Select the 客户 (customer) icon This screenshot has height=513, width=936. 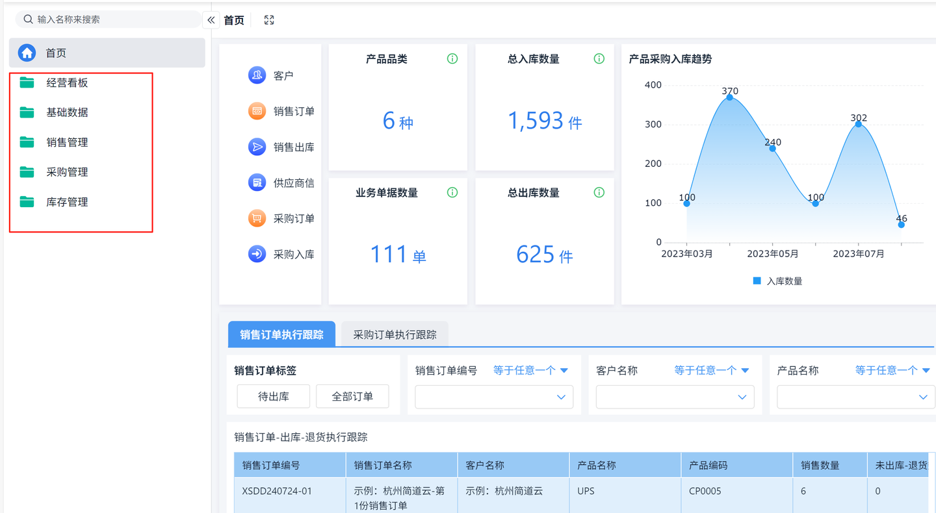(256, 75)
